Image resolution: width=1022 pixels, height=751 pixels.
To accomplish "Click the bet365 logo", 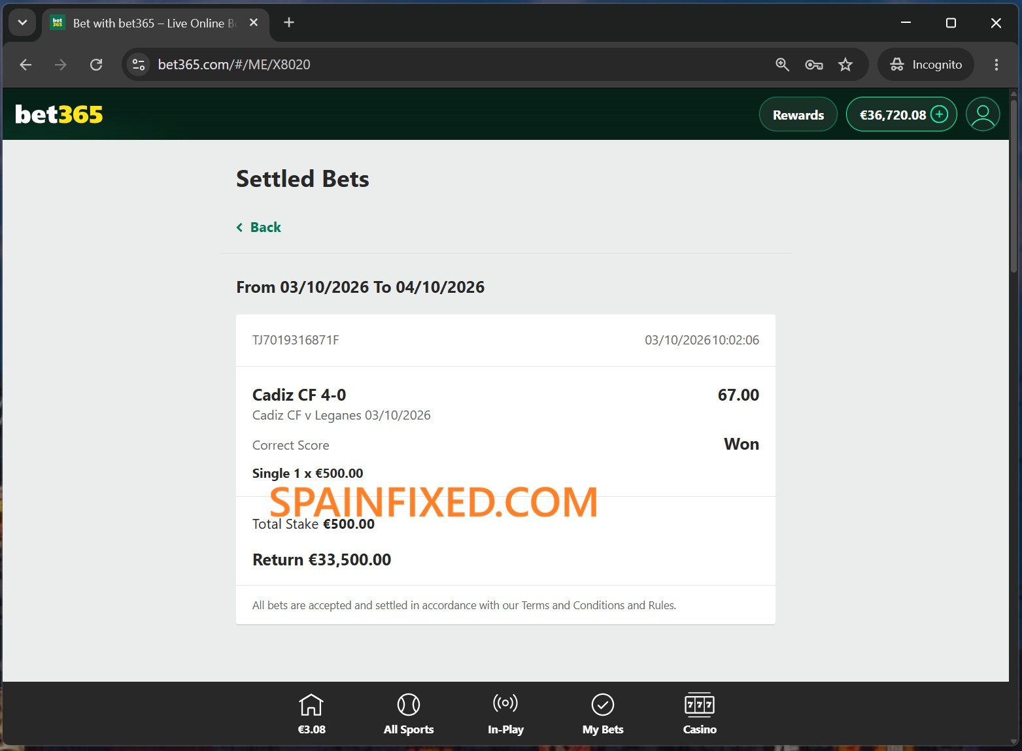I will click(59, 114).
